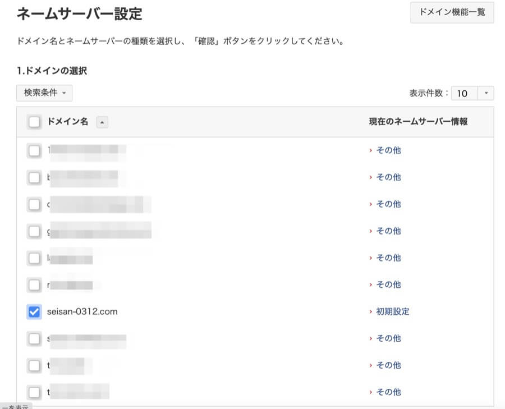Viewport: 505px width, 409px height.
Task: Open the 初期設定 nameserver link
Action: [x=392, y=311]
